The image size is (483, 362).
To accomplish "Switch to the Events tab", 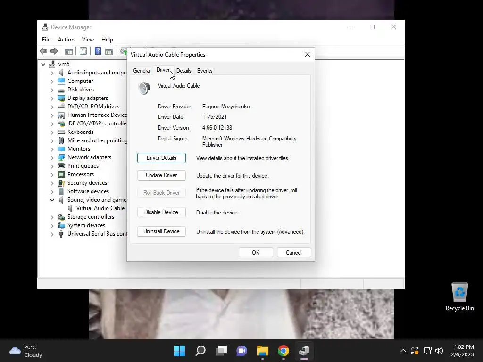I will (205, 71).
